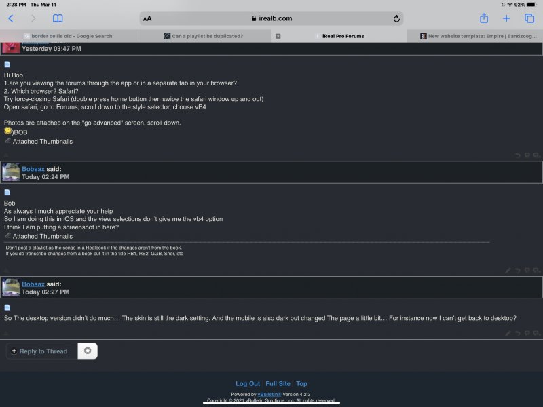The height and width of the screenshot is (407, 543).
Task: Open the gear menu beside Reply to Thread
Action: click(88, 351)
